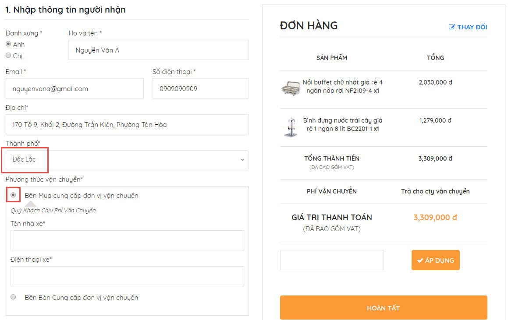Image resolution: width=508 pixels, height=320 pixels.
Task: Click the Số điện thoại phone field
Action: (200, 89)
